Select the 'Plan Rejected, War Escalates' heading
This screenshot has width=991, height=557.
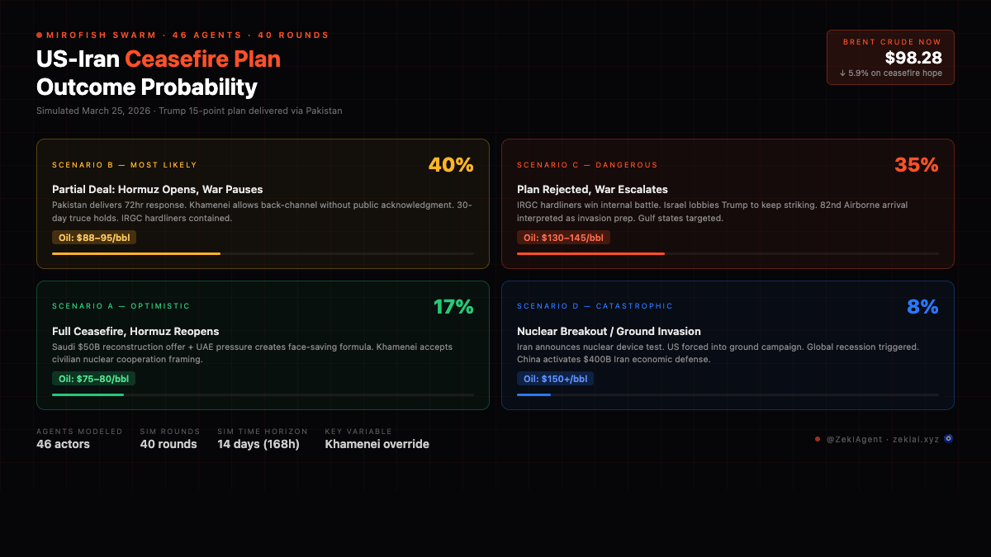click(592, 190)
